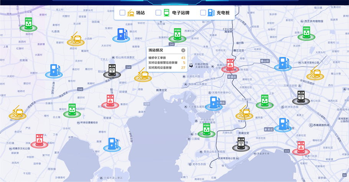This screenshot has width=349, height=182.
Task: Open the green sign marker near 西芝乡肉植物园
Action: tap(306, 33)
